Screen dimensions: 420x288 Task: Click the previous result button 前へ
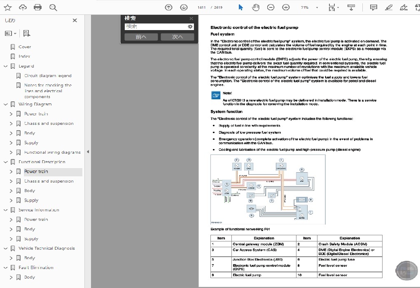(141, 37)
